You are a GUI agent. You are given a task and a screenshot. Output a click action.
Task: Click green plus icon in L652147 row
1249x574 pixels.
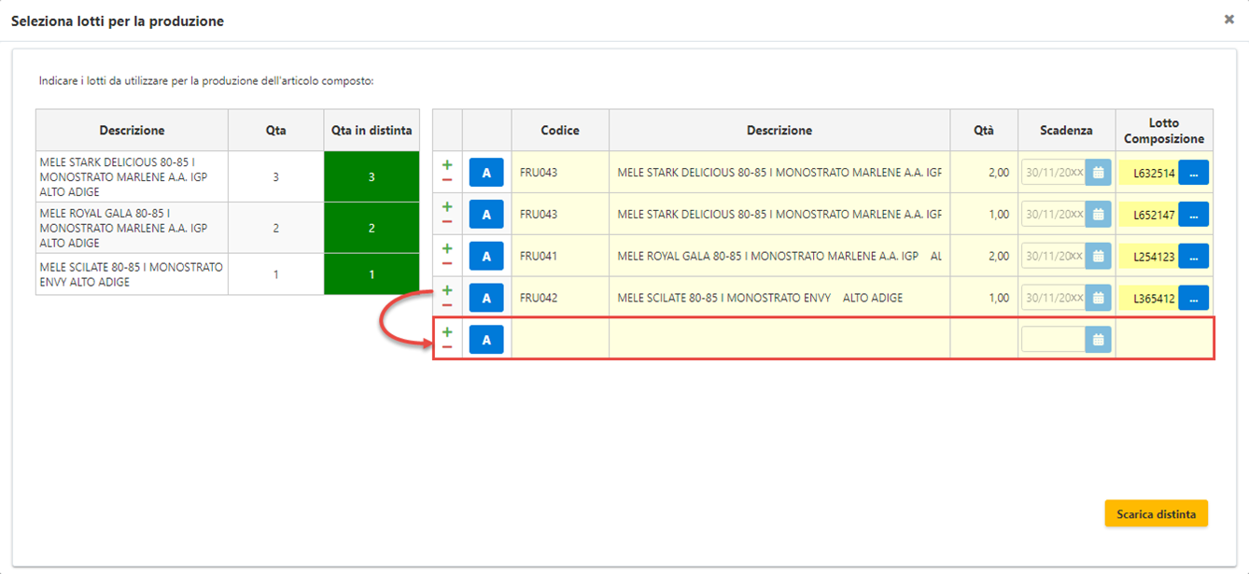(447, 206)
